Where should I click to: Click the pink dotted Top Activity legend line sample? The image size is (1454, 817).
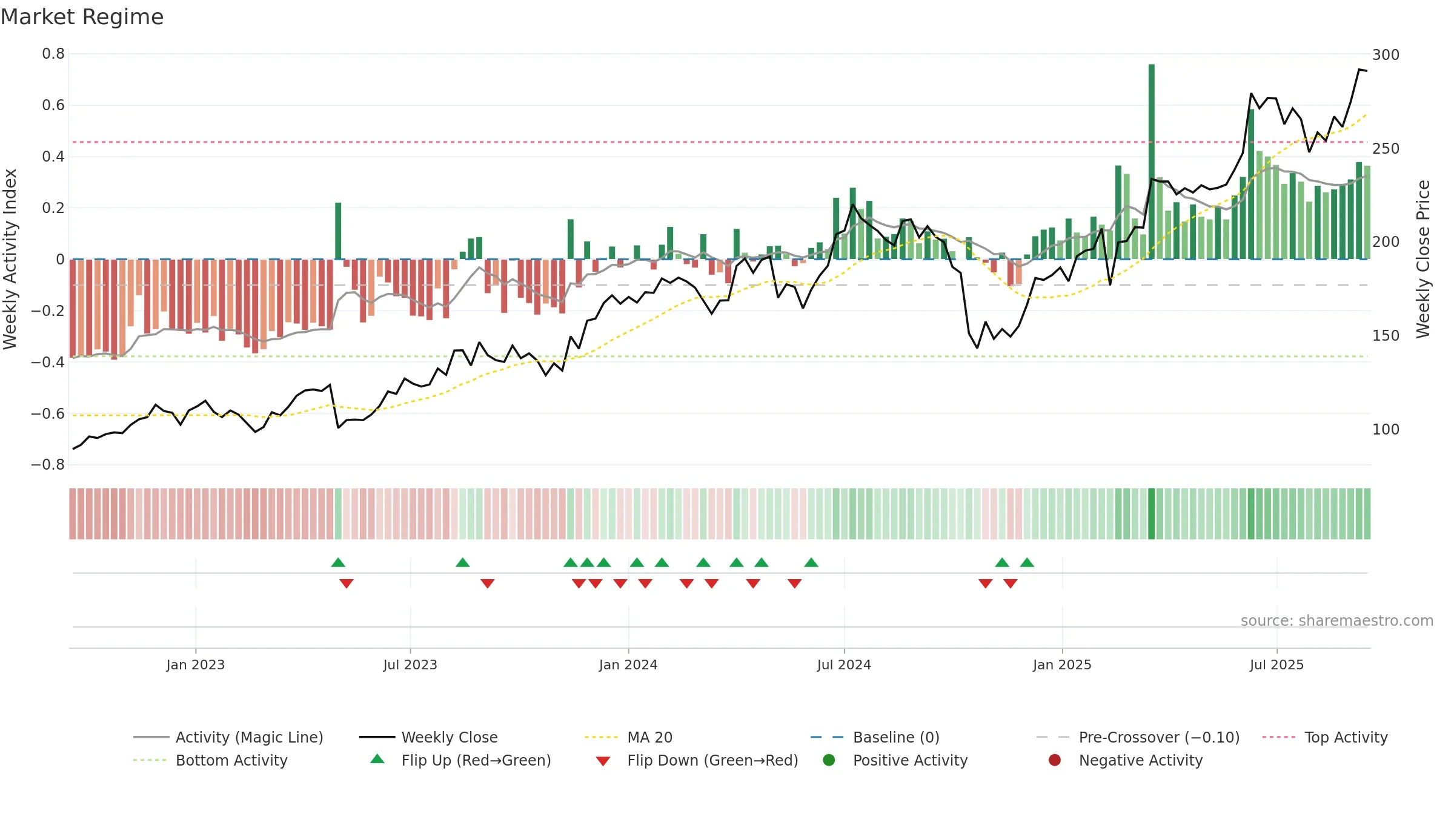[1278, 737]
